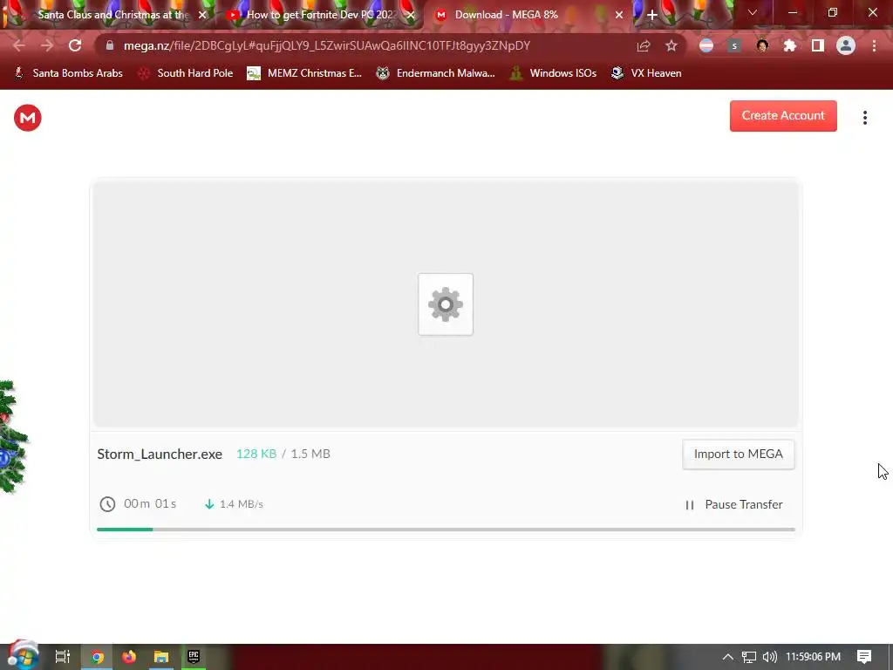Open Santa Bombs Arabs bookmark
893x670 pixels.
[68, 73]
